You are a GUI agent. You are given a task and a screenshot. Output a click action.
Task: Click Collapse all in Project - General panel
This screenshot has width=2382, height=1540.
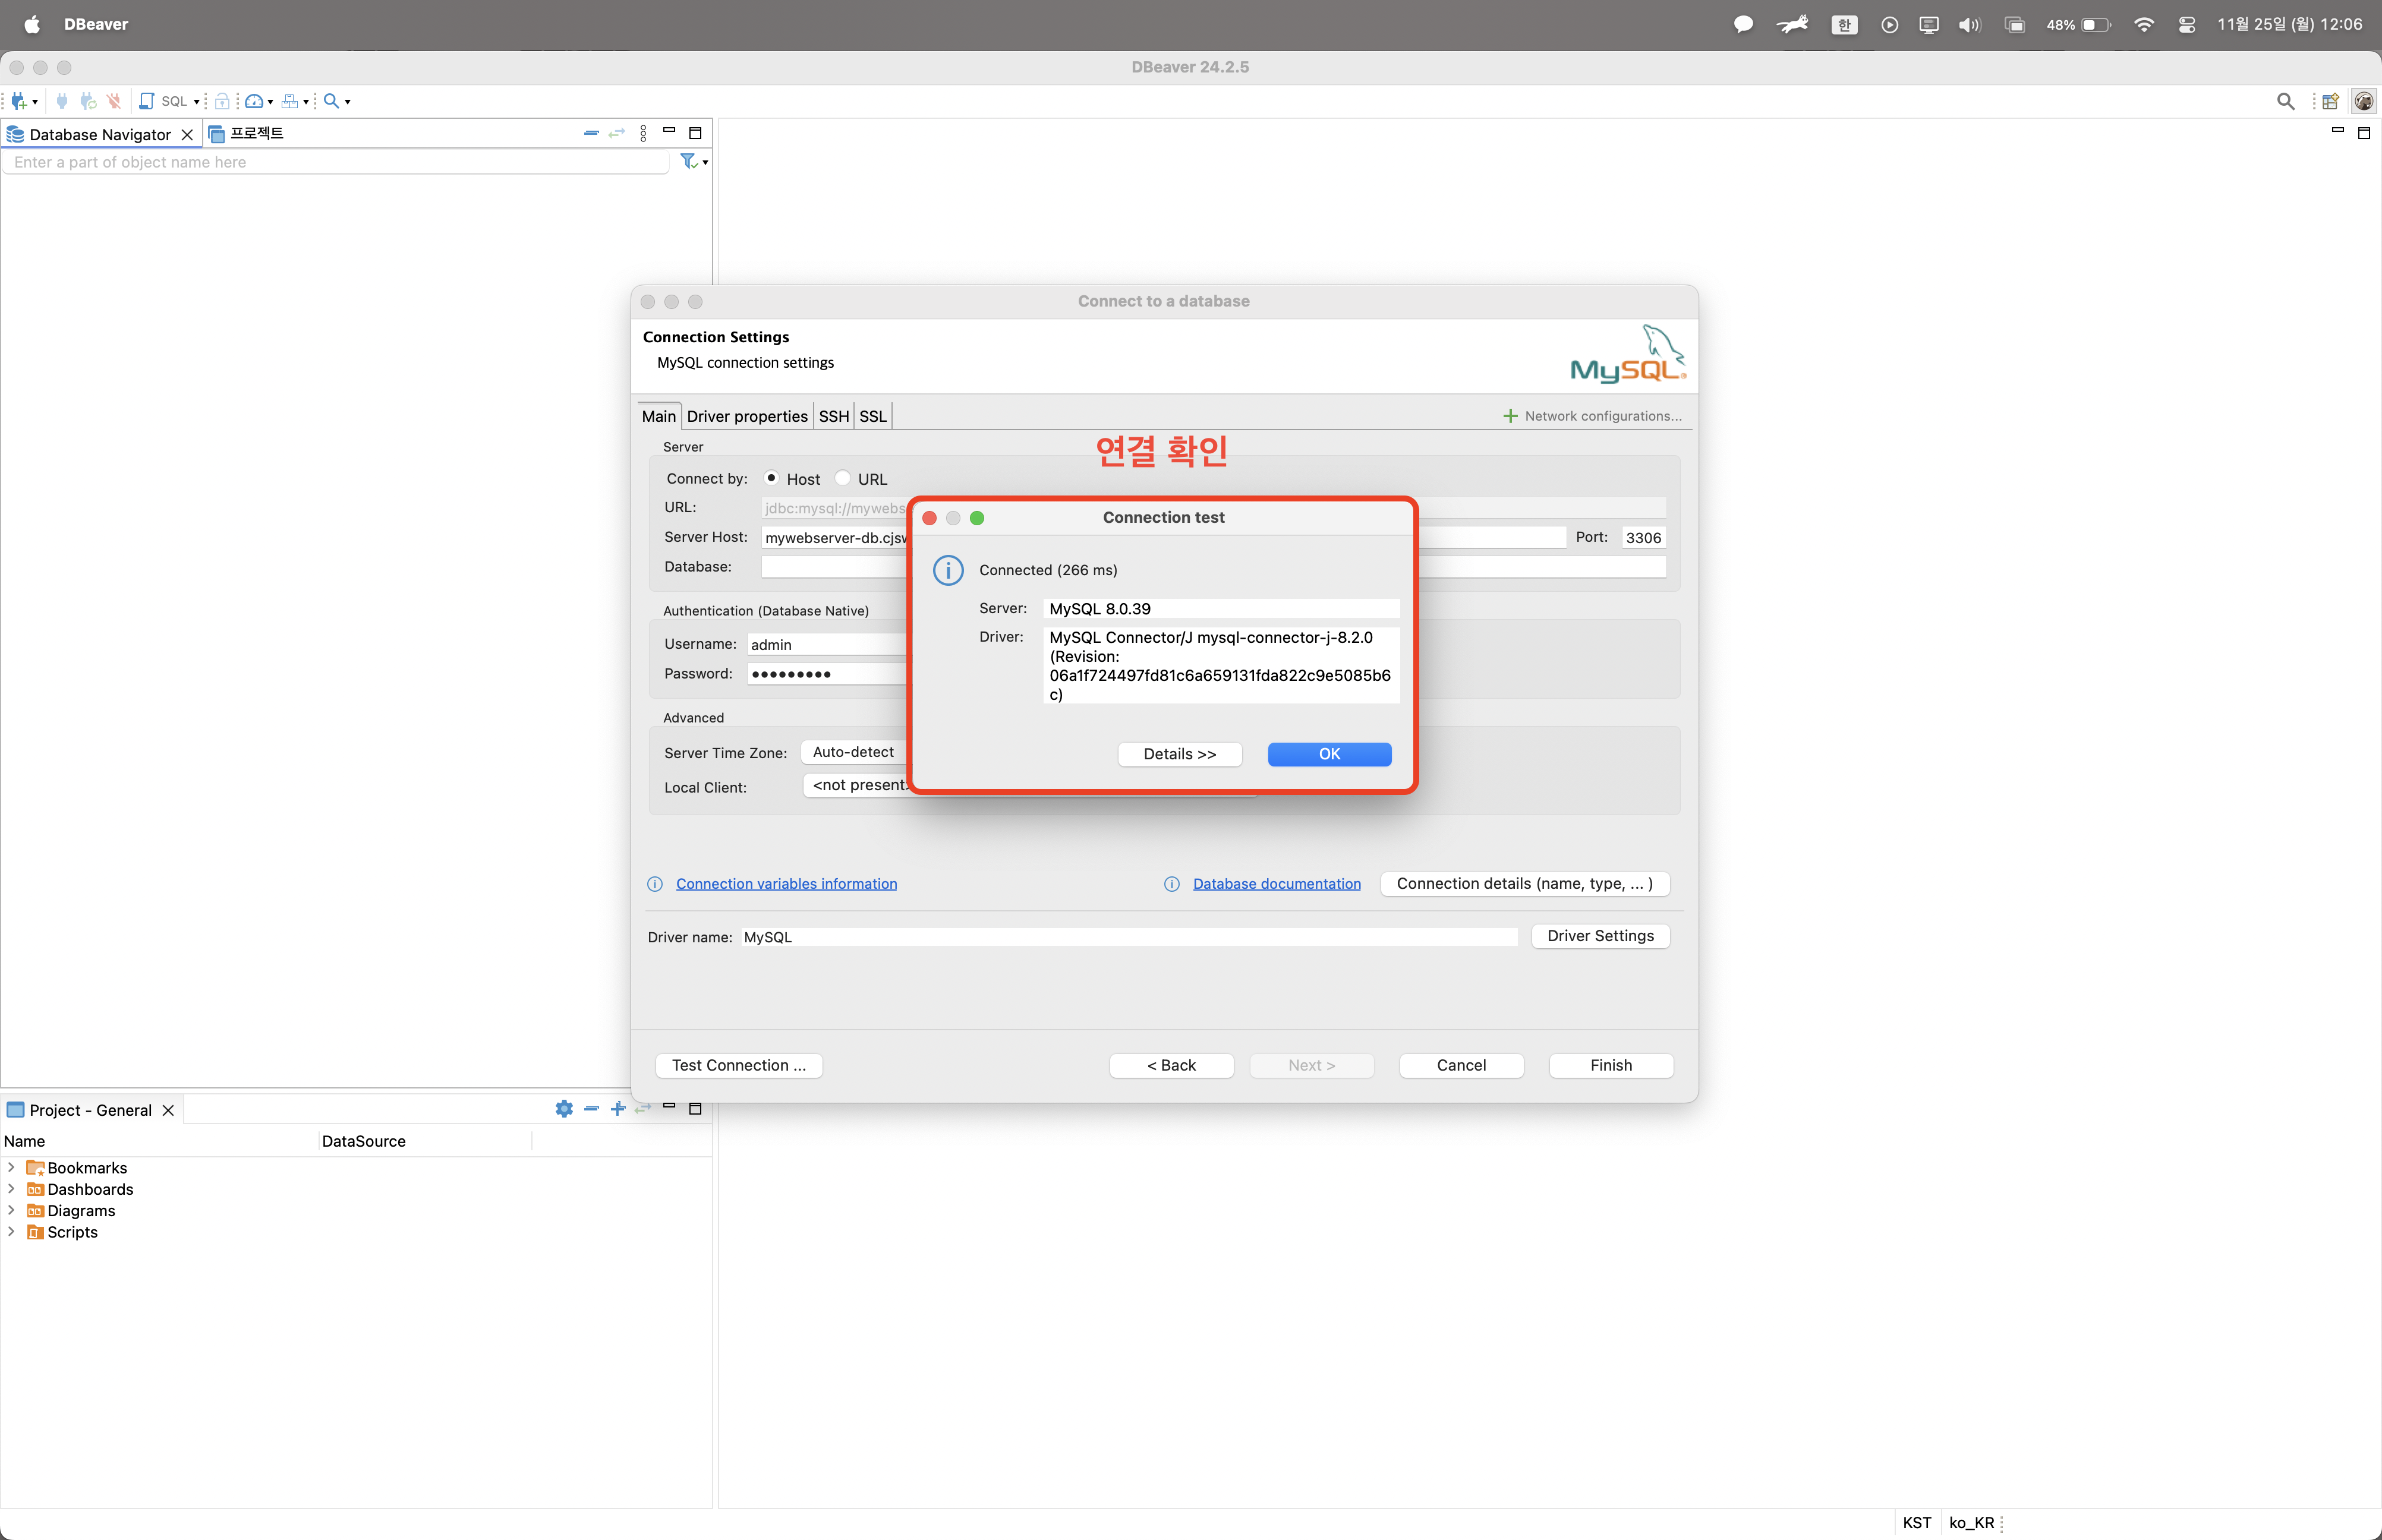(591, 1109)
